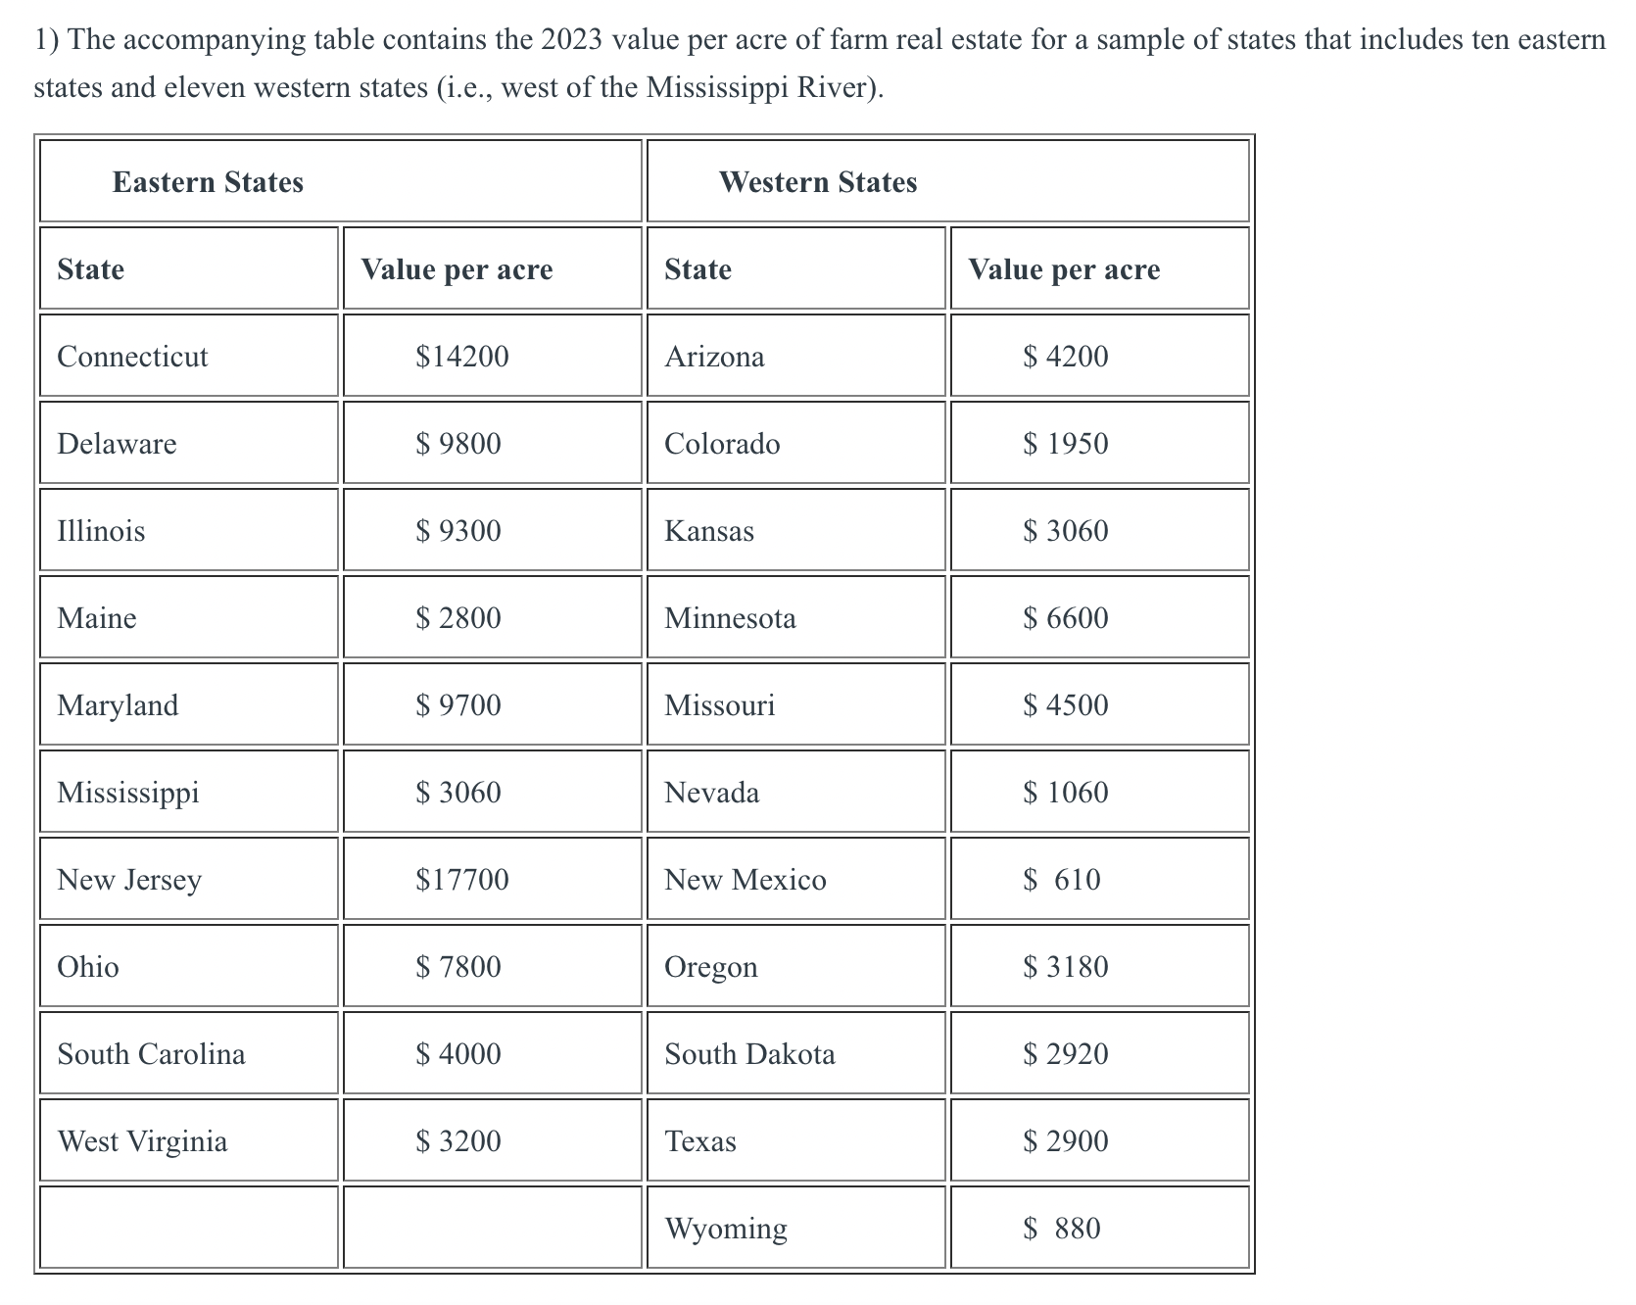This screenshot has width=1636, height=1305.
Task: Select the Connecticut state cell
Action: [189, 356]
